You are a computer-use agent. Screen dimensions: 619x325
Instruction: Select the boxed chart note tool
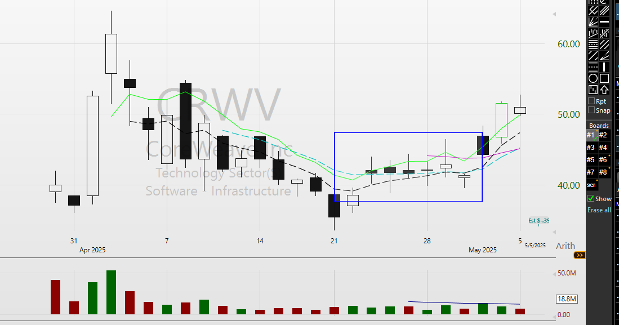tap(593, 90)
